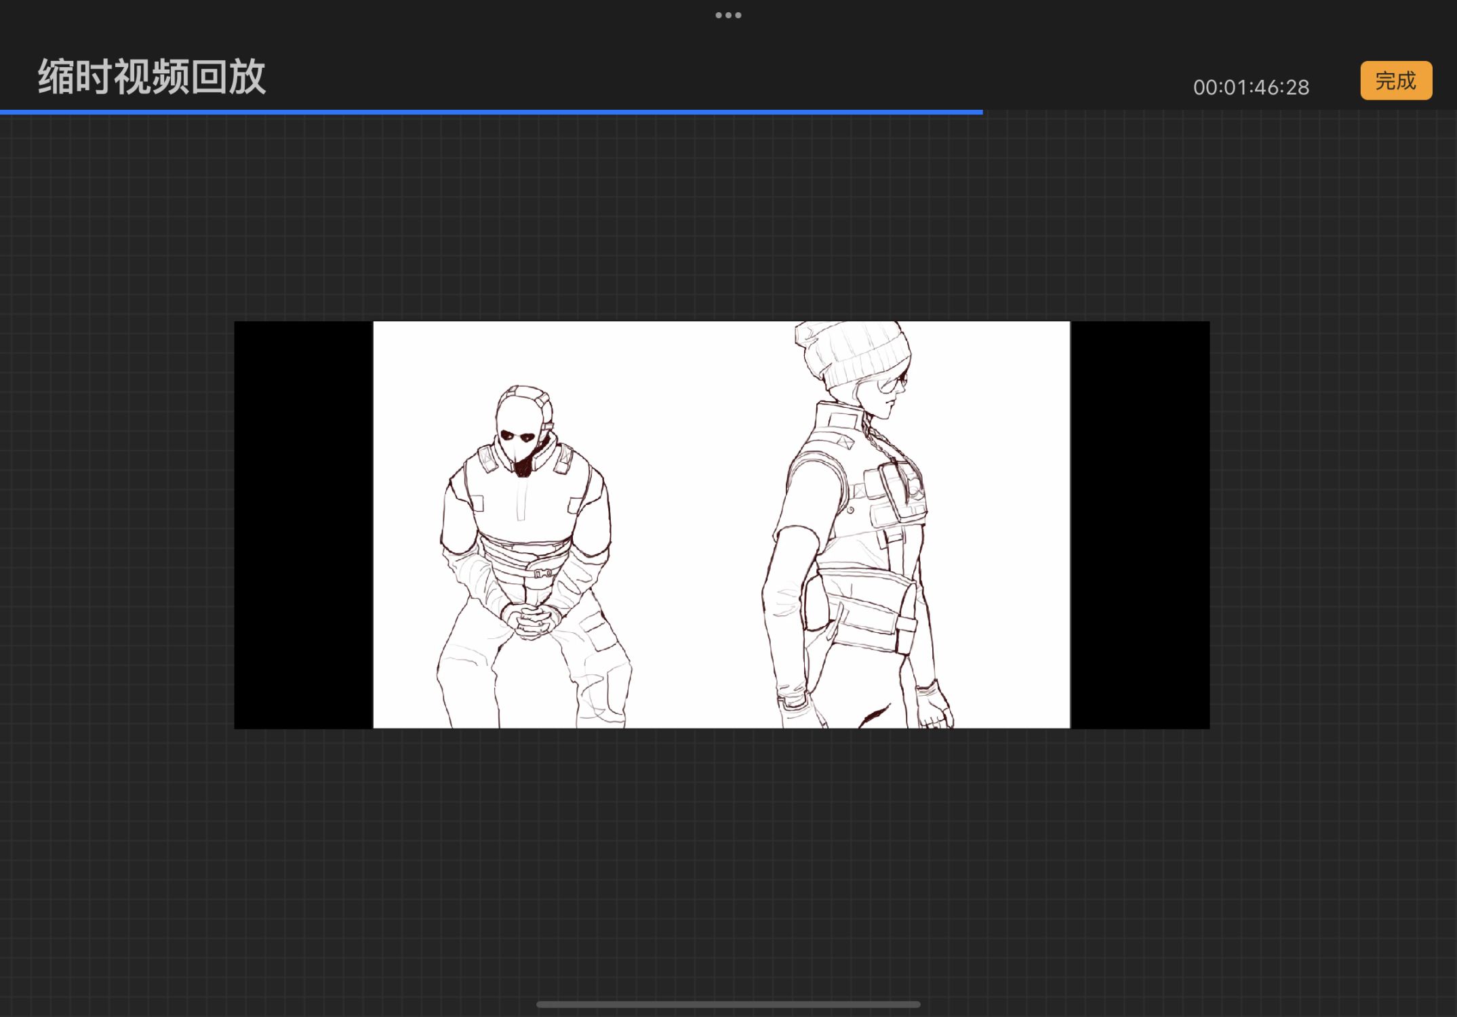Image resolution: width=1457 pixels, height=1017 pixels.
Task: Click empty grid area above the video
Action: pos(728,217)
